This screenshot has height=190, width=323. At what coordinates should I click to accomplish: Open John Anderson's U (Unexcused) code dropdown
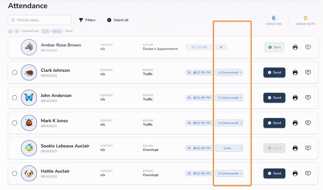click(x=229, y=98)
